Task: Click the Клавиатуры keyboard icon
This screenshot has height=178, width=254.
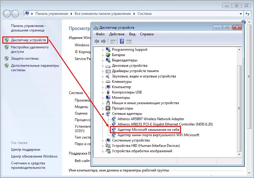Action: click(x=108, y=82)
